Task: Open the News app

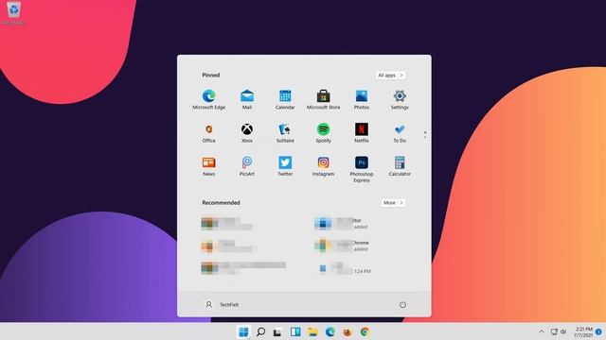Action: (208, 166)
